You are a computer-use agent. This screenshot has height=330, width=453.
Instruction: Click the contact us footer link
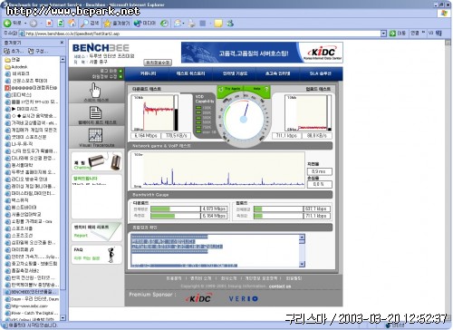coord(280,286)
